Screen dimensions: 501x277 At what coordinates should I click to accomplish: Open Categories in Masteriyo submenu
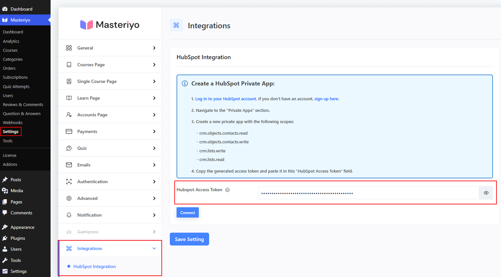click(x=13, y=59)
